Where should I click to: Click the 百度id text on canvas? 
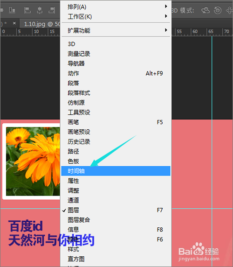click(26, 226)
